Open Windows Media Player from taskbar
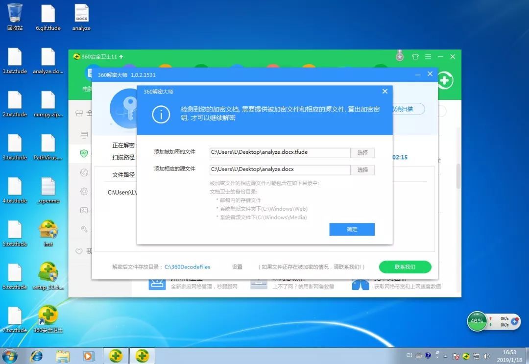 pos(88,356)
